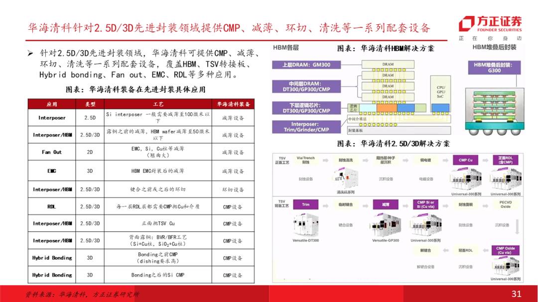Click the RDL application cell in the table
This screenshot has height=302, width=538.
(52, 206)
